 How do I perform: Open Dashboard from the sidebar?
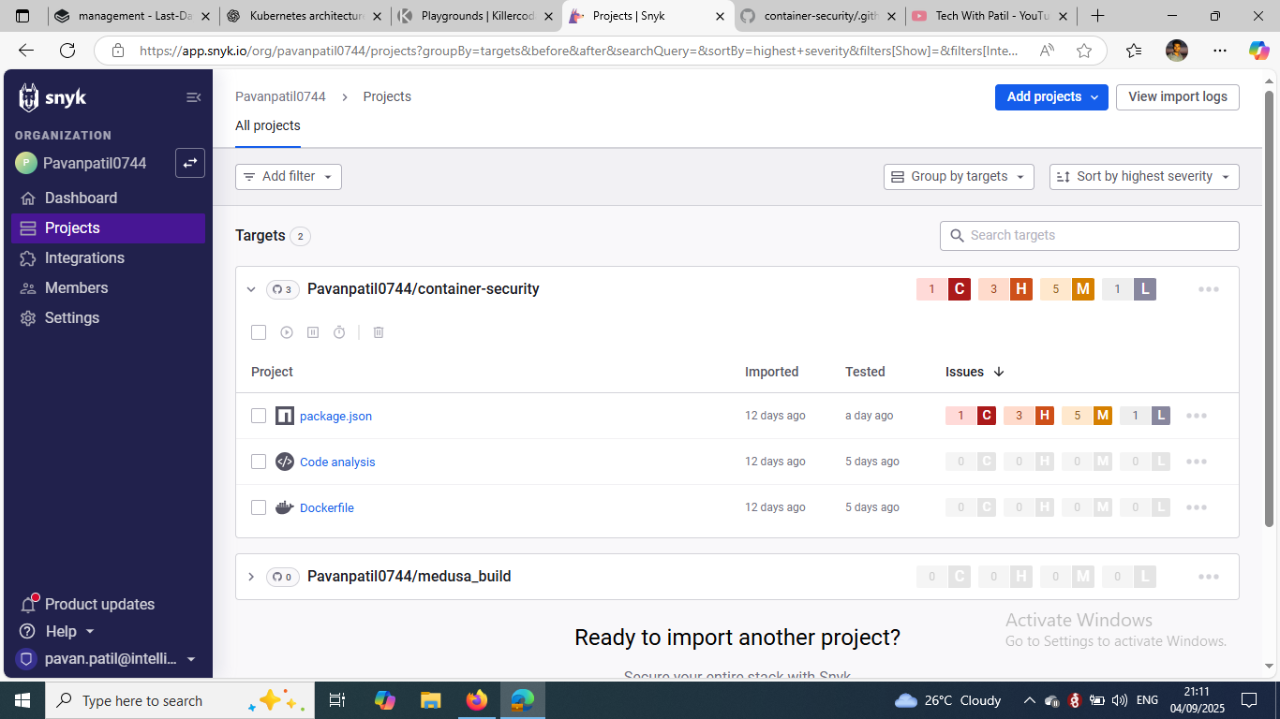(x=81, y=198)
